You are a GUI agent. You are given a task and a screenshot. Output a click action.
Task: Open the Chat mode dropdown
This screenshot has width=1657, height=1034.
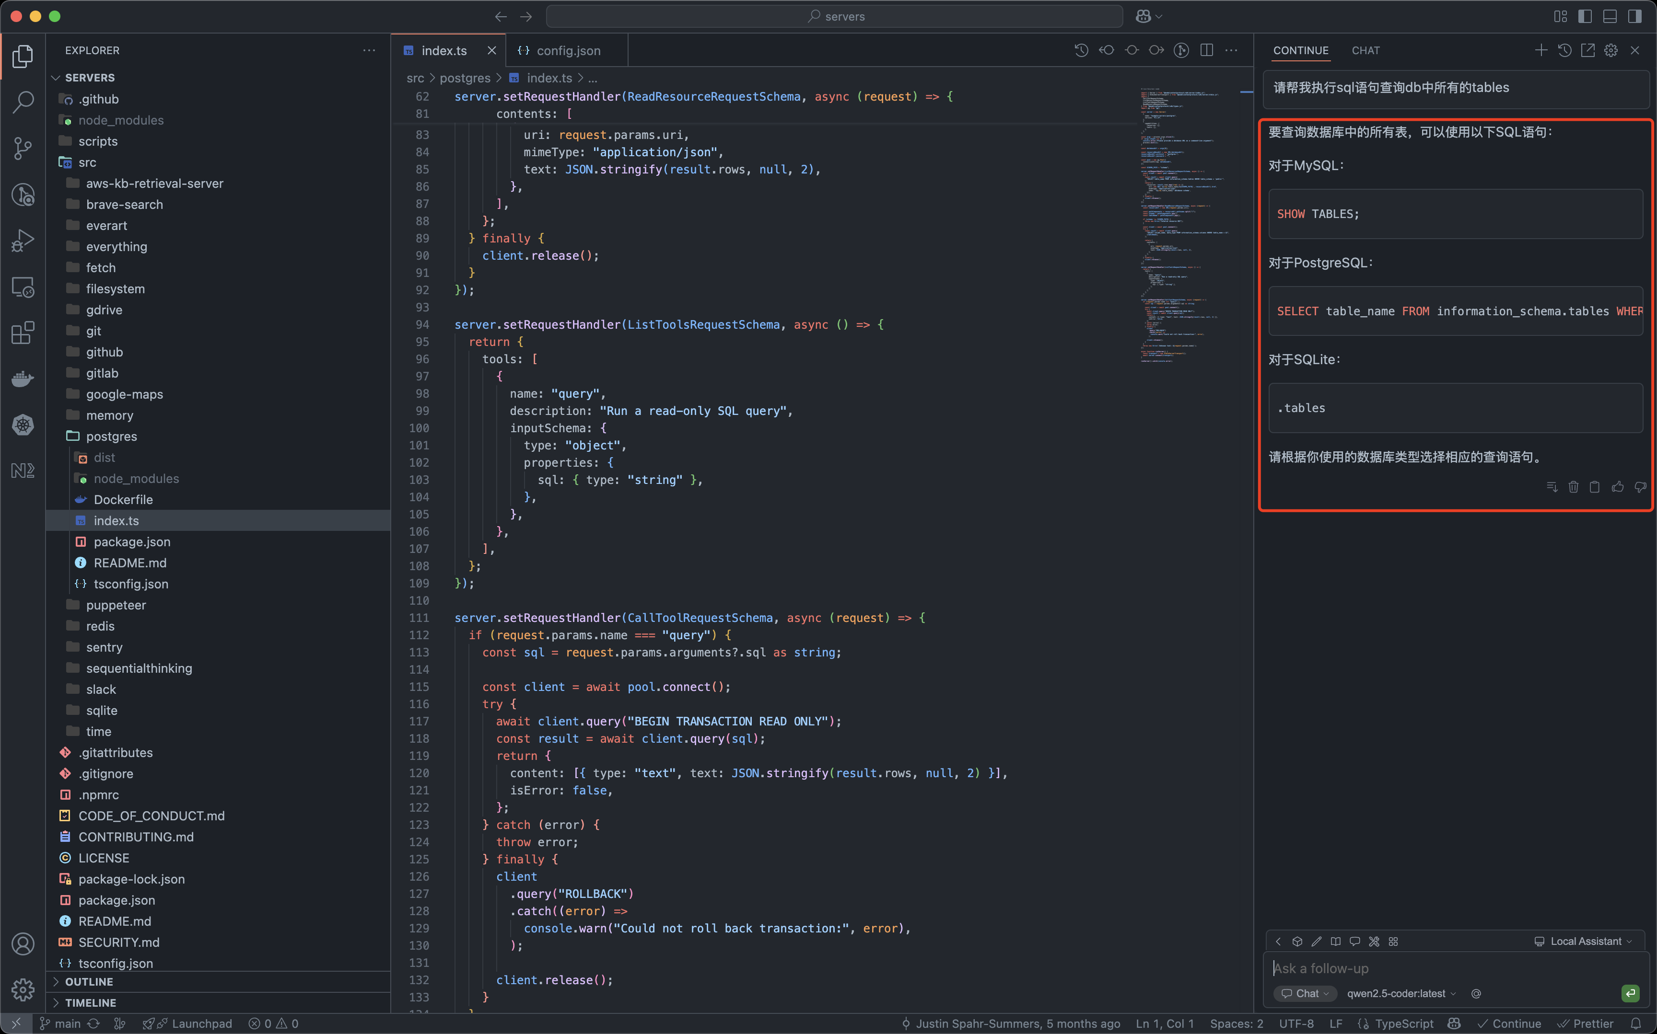point(1305,994)
